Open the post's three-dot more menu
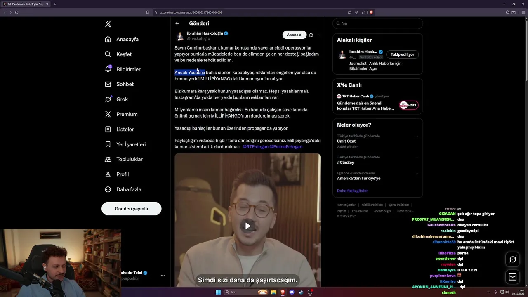The image size is (528, 297). 318,35
